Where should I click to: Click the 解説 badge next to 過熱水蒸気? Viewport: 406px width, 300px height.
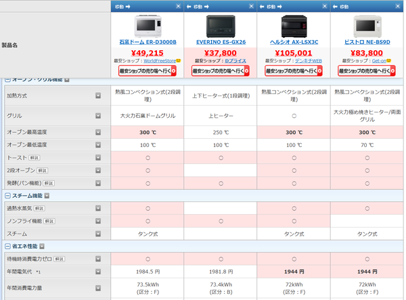click(39, 209)
